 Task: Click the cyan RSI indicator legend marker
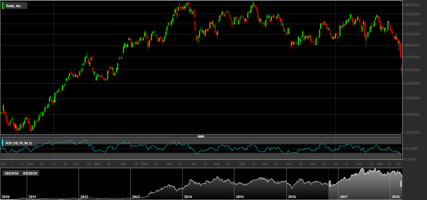click(3, 143)
